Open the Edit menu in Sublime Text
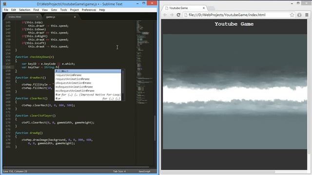This screenshot has width=312, height=175. point(13,10)
